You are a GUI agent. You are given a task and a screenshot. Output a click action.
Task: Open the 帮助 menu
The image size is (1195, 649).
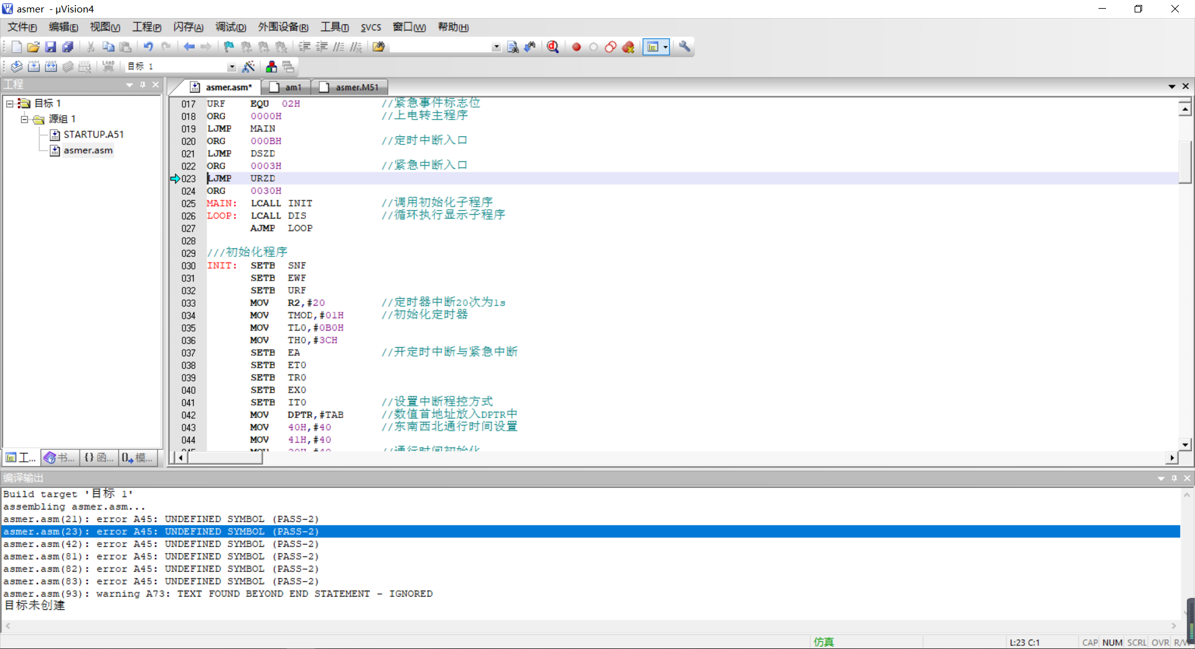pyautogui.click(x=453, y=27)
